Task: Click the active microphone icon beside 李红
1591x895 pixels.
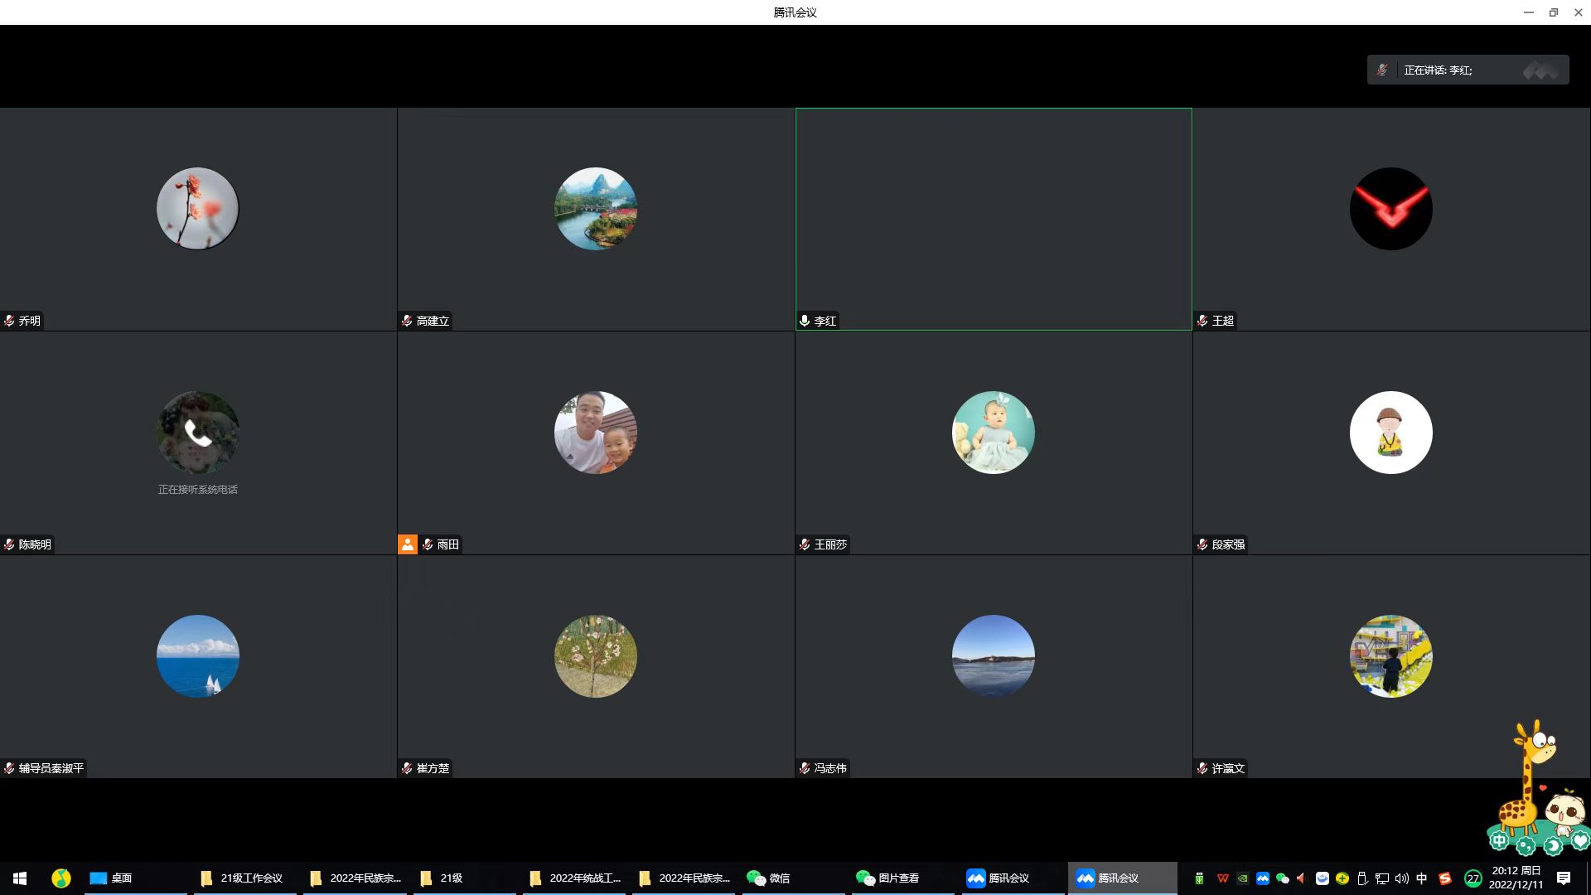Action: pyautogui.click(x=804, y=321)
